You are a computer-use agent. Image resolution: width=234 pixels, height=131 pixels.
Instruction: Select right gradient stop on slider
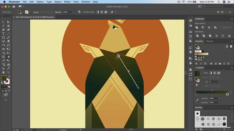click(227, 94)
